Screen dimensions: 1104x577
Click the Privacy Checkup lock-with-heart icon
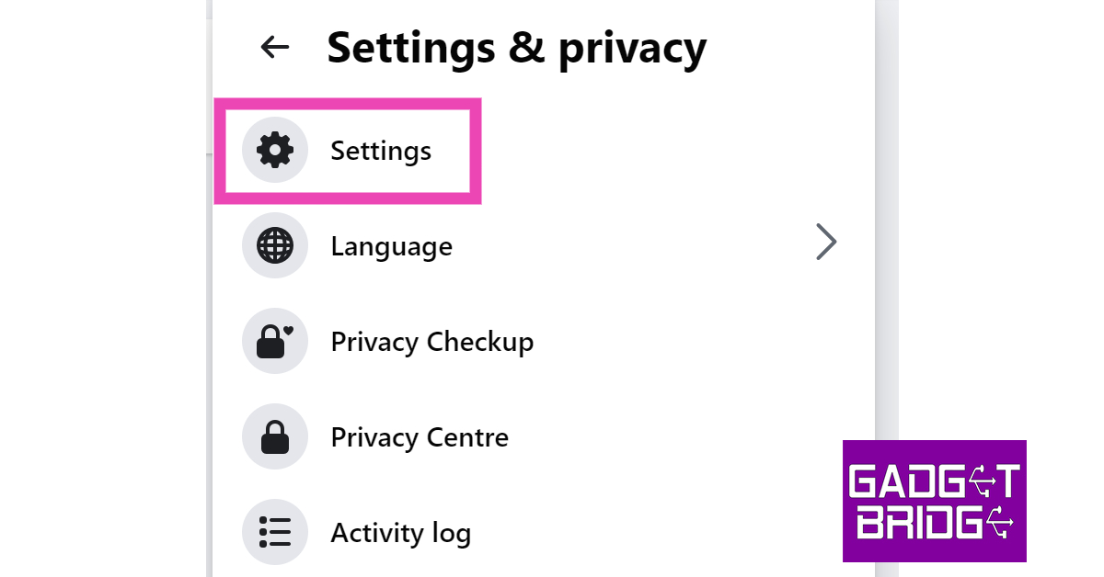pos(274,342)
